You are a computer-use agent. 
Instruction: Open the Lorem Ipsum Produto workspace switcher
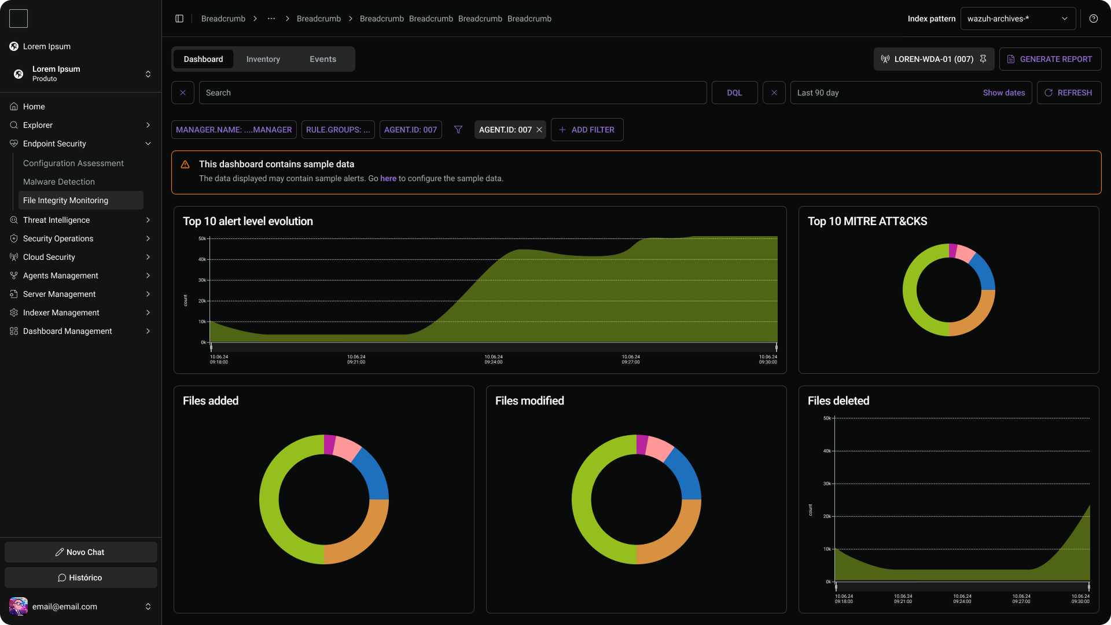81,73
